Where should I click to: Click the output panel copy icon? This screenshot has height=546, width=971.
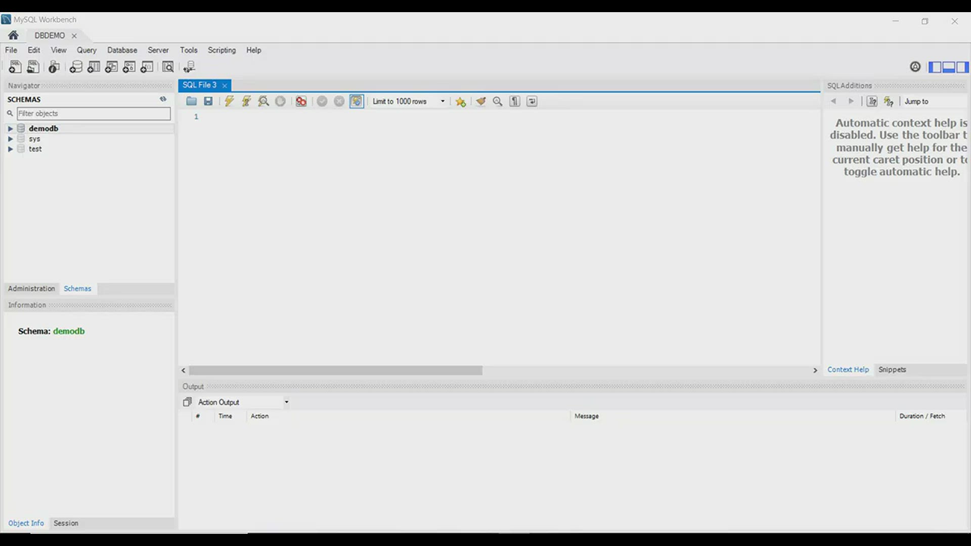point(187,402)
